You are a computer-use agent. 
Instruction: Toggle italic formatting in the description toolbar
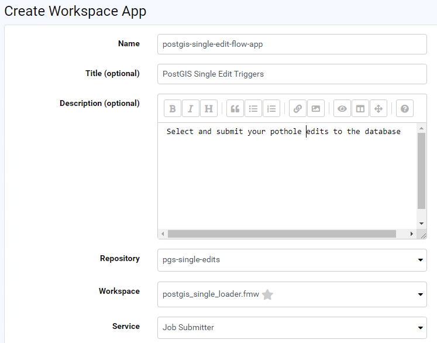coord(191,109)
